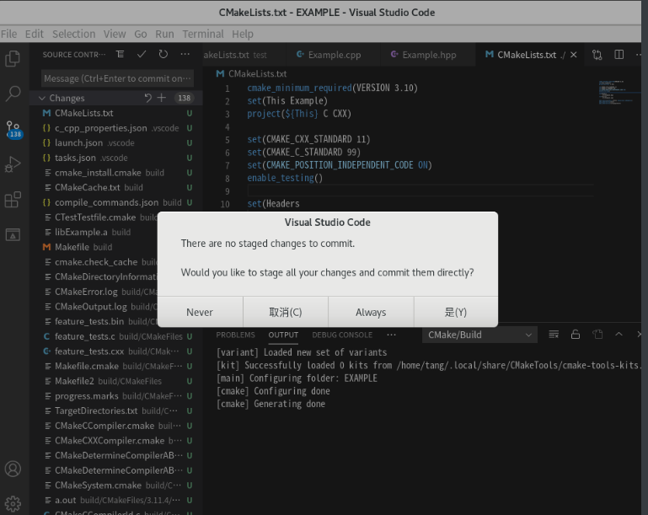This screenshot has width=648, height=515.
Task: Open the Accounts menu icon
Action: click(13, 469)
